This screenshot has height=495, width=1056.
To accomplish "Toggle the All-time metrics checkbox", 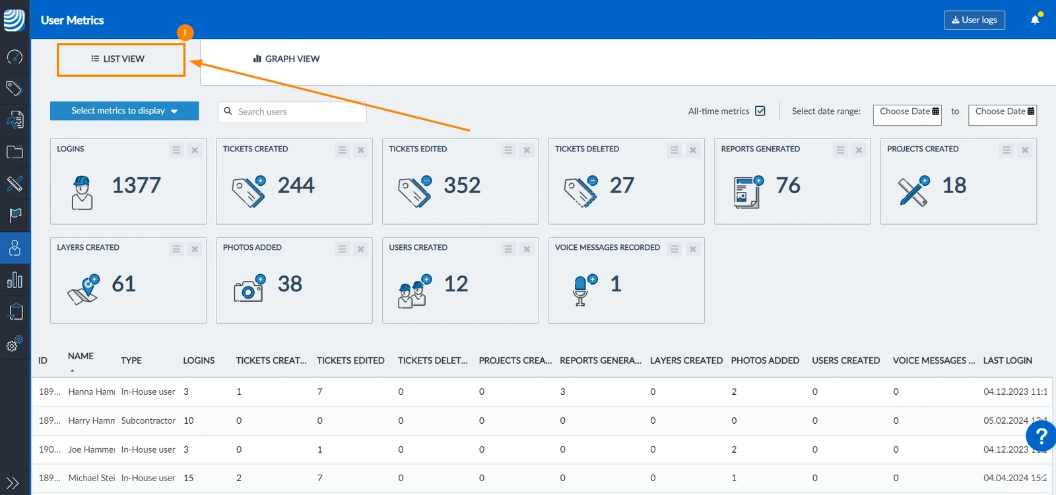I will [760, 111].
